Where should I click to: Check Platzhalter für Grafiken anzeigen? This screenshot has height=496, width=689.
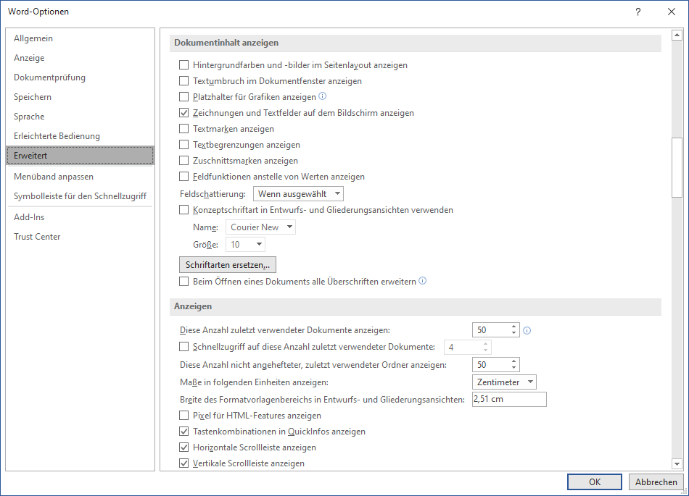(x=183, y=97)
